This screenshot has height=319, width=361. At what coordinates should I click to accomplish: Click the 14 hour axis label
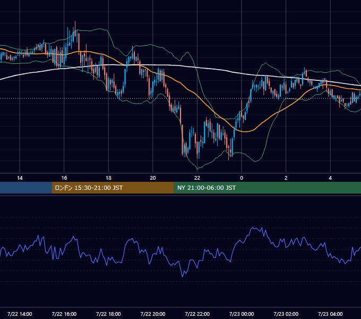20,178
